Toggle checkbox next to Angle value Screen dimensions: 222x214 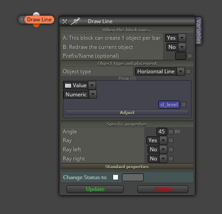point(171,132)
